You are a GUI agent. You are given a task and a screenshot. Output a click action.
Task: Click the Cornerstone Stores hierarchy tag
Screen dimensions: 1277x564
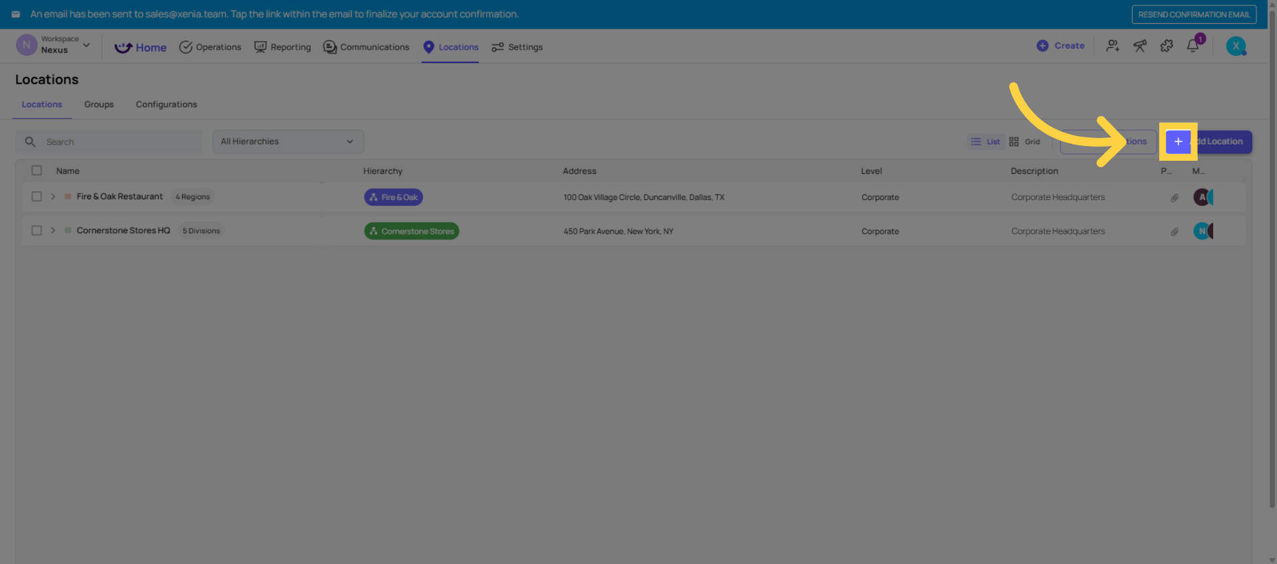click(412, 231)
